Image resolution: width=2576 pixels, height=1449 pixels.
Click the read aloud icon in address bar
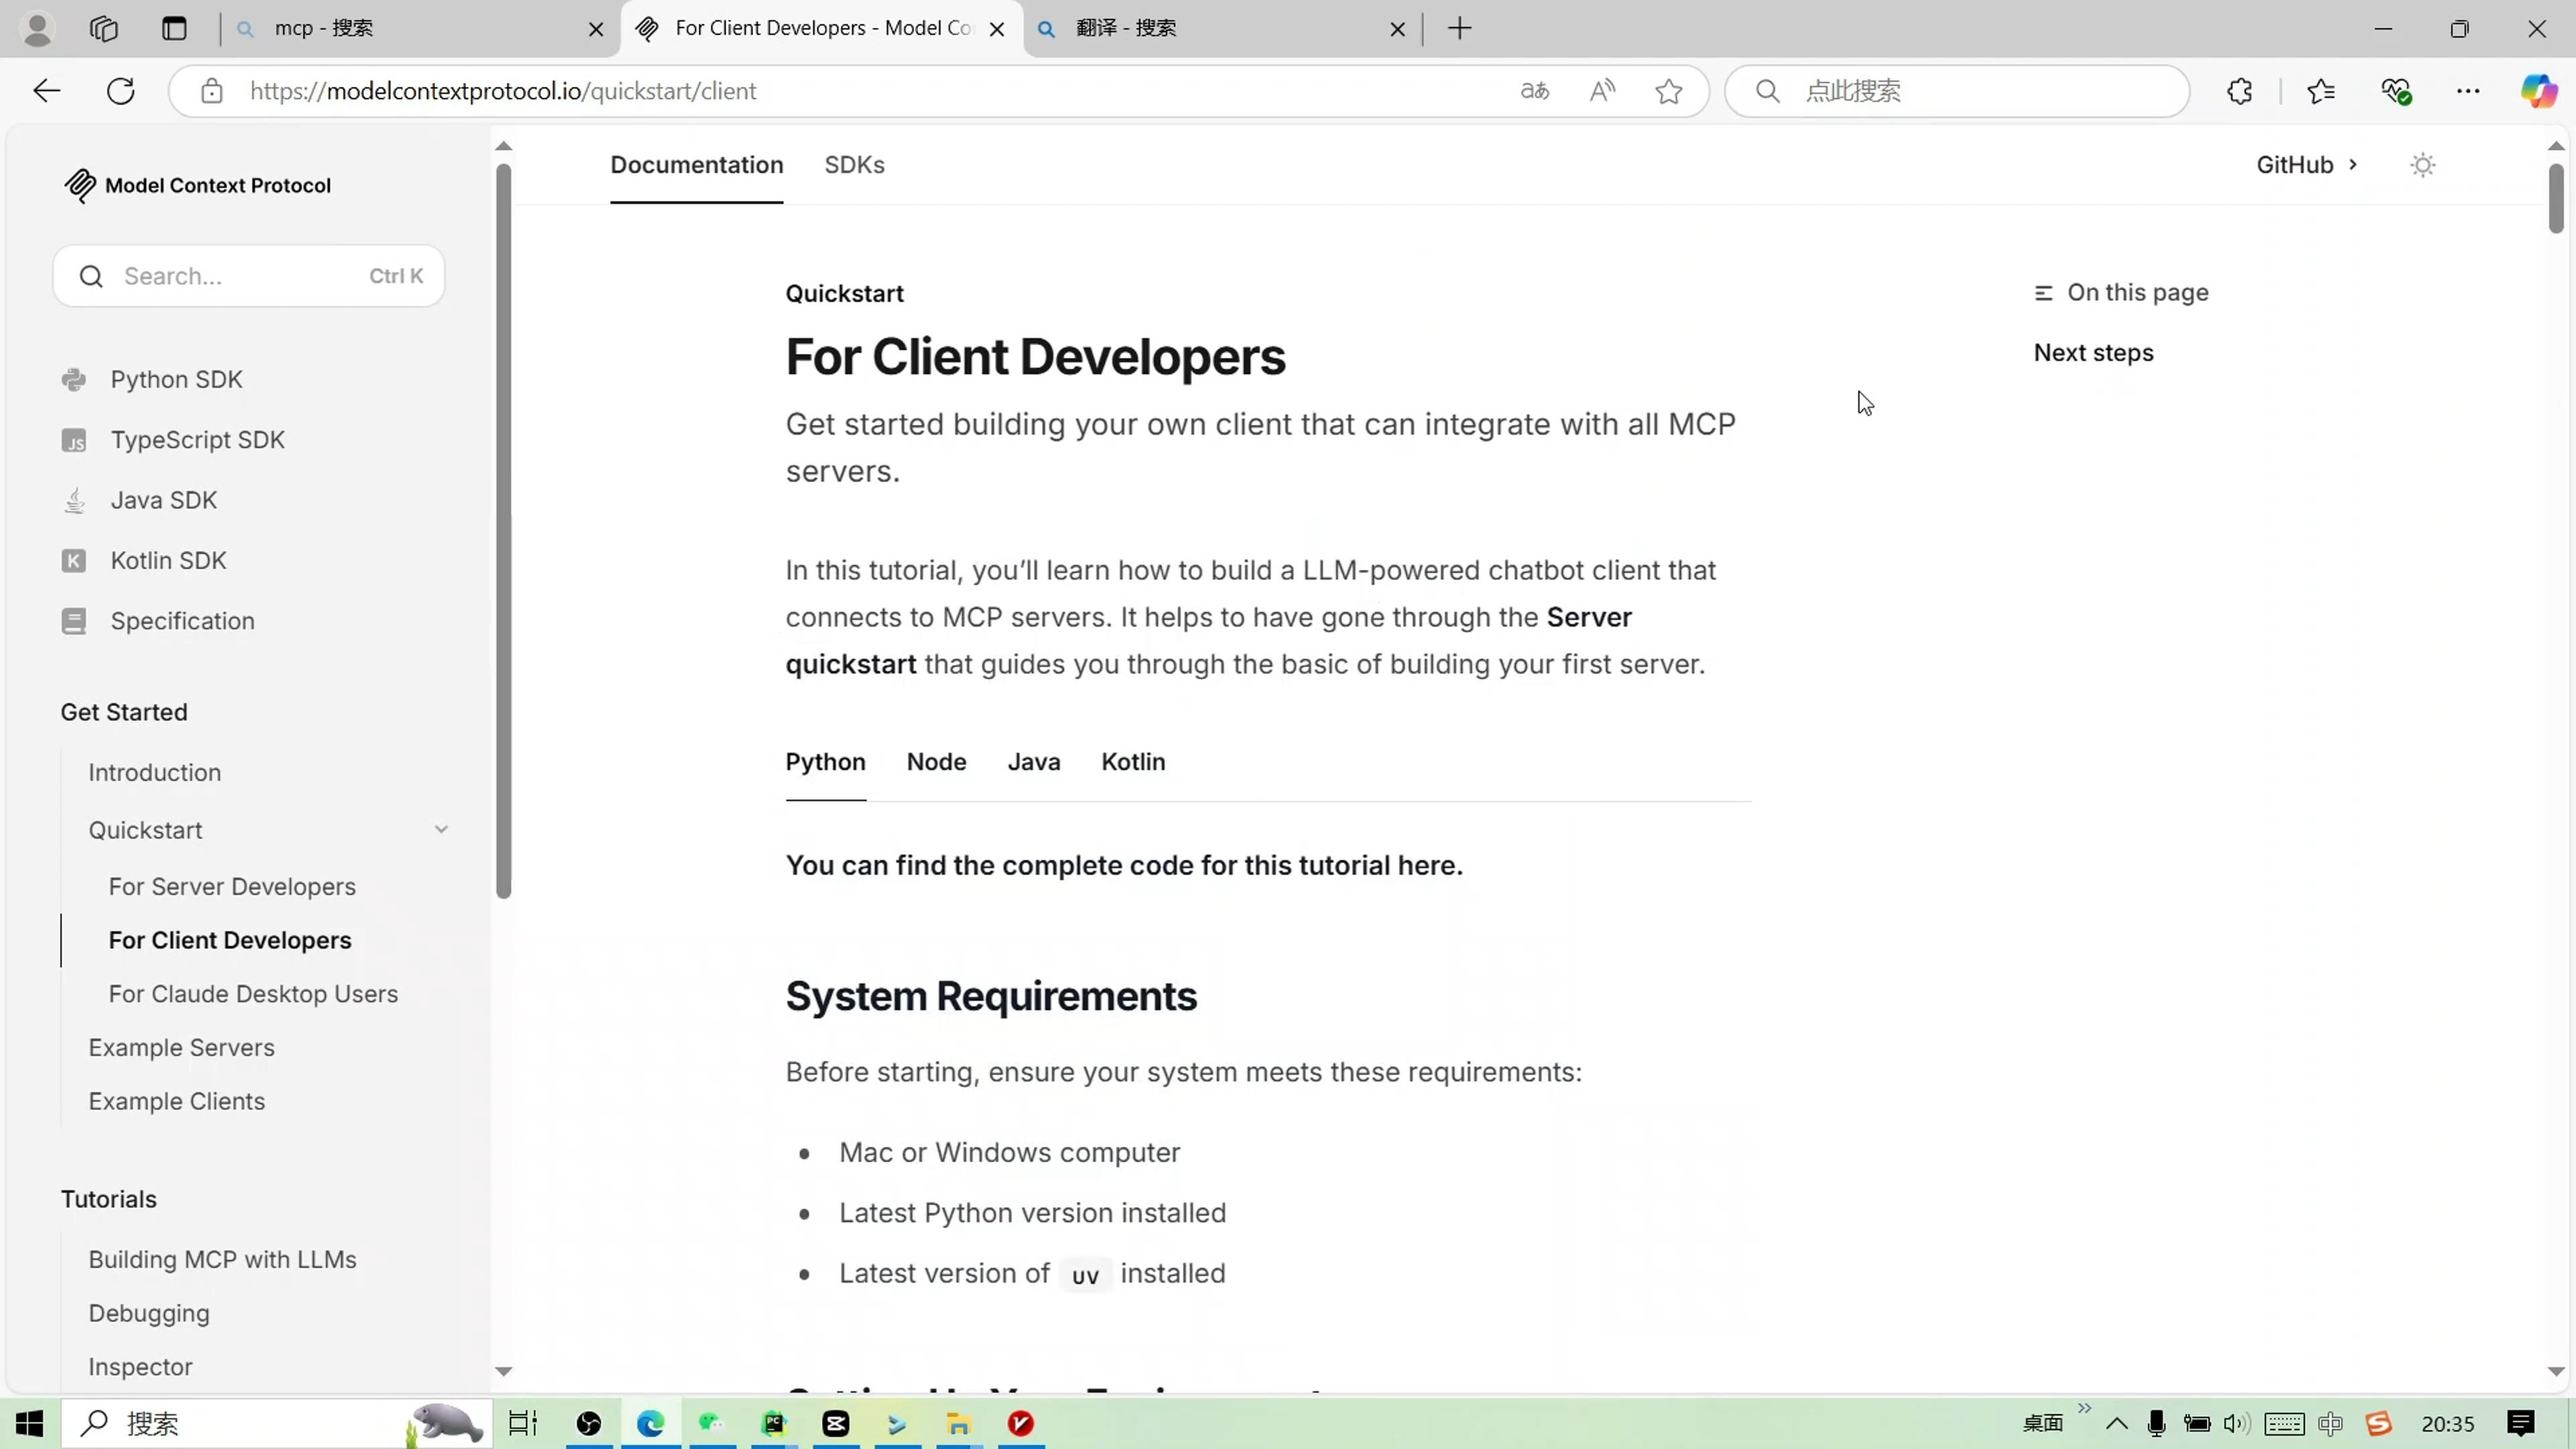[1602, 91]
